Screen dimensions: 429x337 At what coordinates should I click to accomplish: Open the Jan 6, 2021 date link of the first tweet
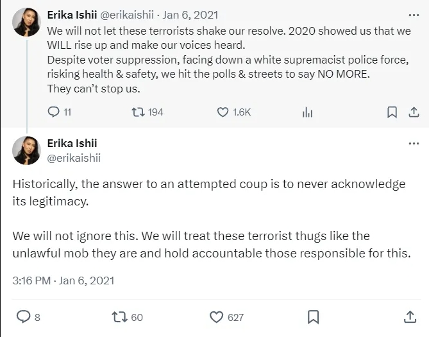[x=190, y=15]
